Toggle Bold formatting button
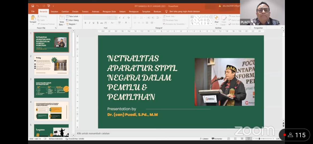 click(85, 23)
